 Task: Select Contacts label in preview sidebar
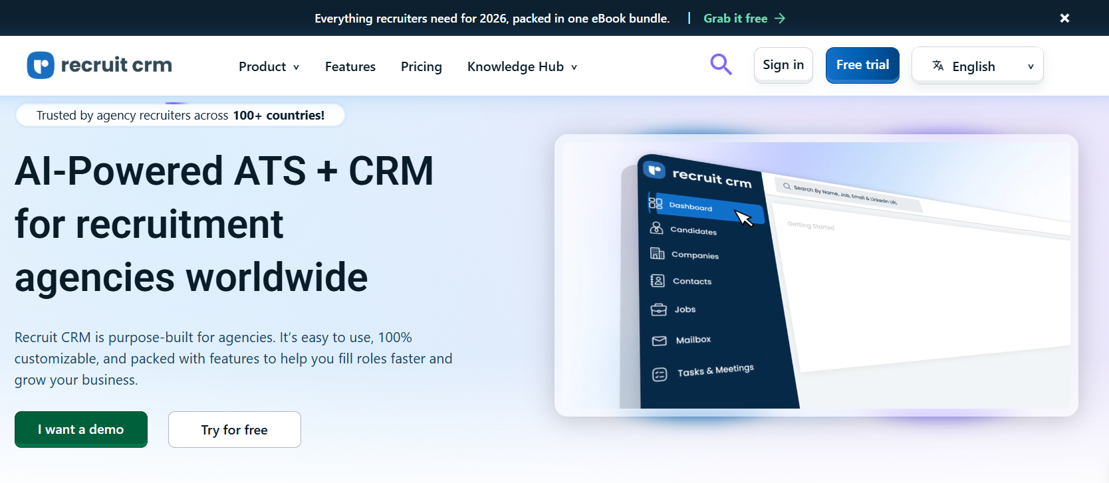click(692, 281)
